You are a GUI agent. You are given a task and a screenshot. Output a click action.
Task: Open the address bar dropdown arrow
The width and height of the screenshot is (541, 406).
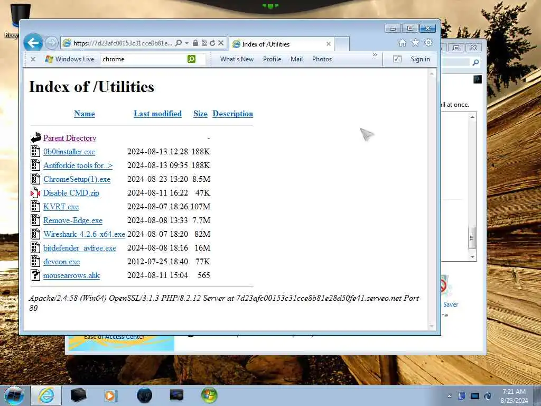click(x=186, y=43)
